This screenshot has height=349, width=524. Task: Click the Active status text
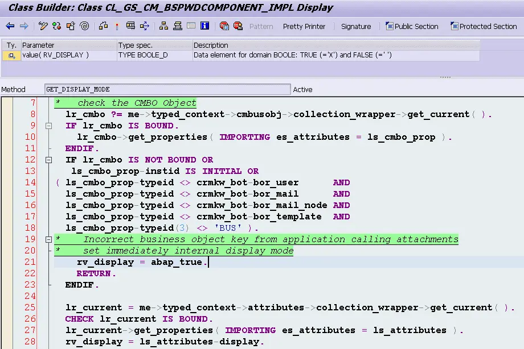[x=303, y=89]
